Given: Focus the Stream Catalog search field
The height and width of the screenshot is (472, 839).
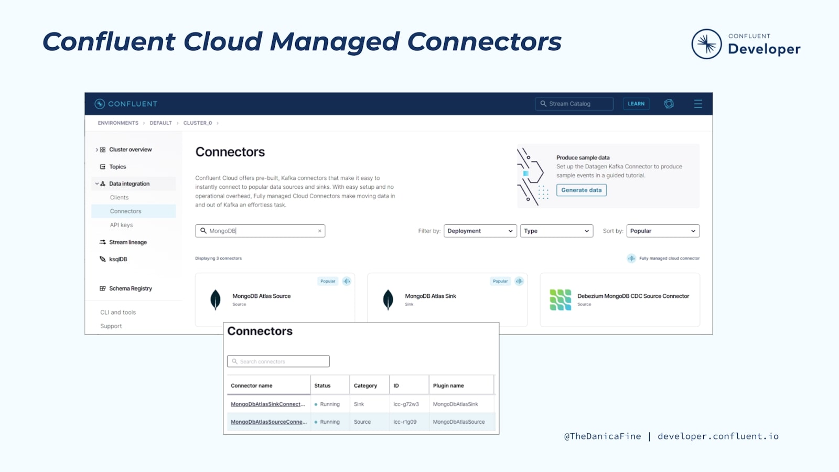Looking at the screenshot, I should (x=574, y=104).
